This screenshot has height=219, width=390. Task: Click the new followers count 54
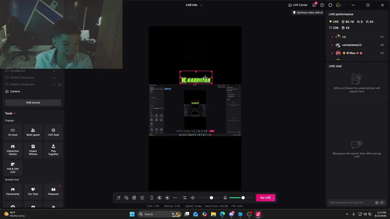369,22
